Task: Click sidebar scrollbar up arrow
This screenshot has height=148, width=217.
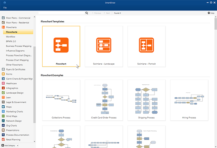Action: 34,17
